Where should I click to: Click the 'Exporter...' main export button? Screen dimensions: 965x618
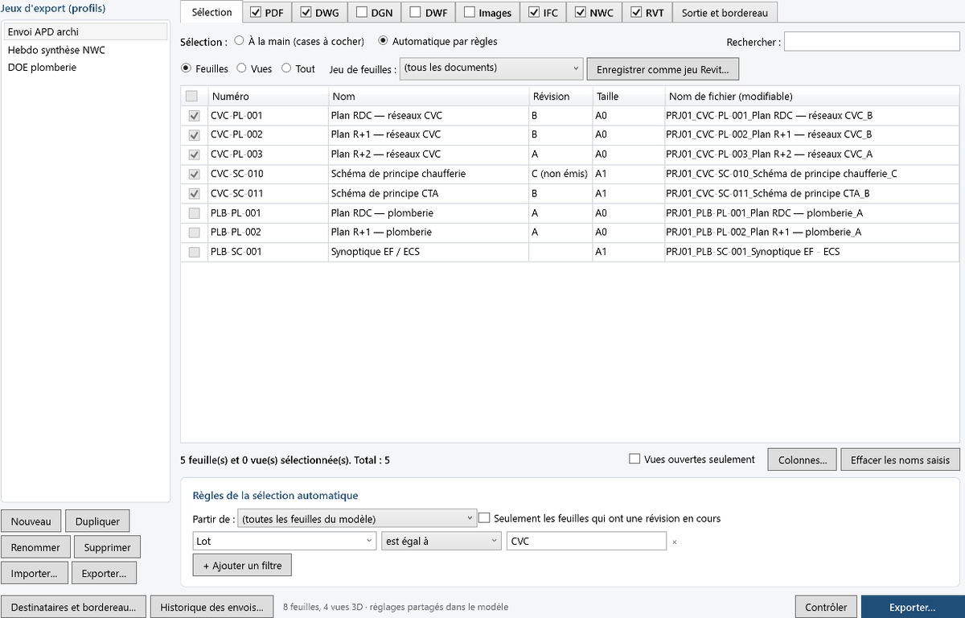(912, 608)
